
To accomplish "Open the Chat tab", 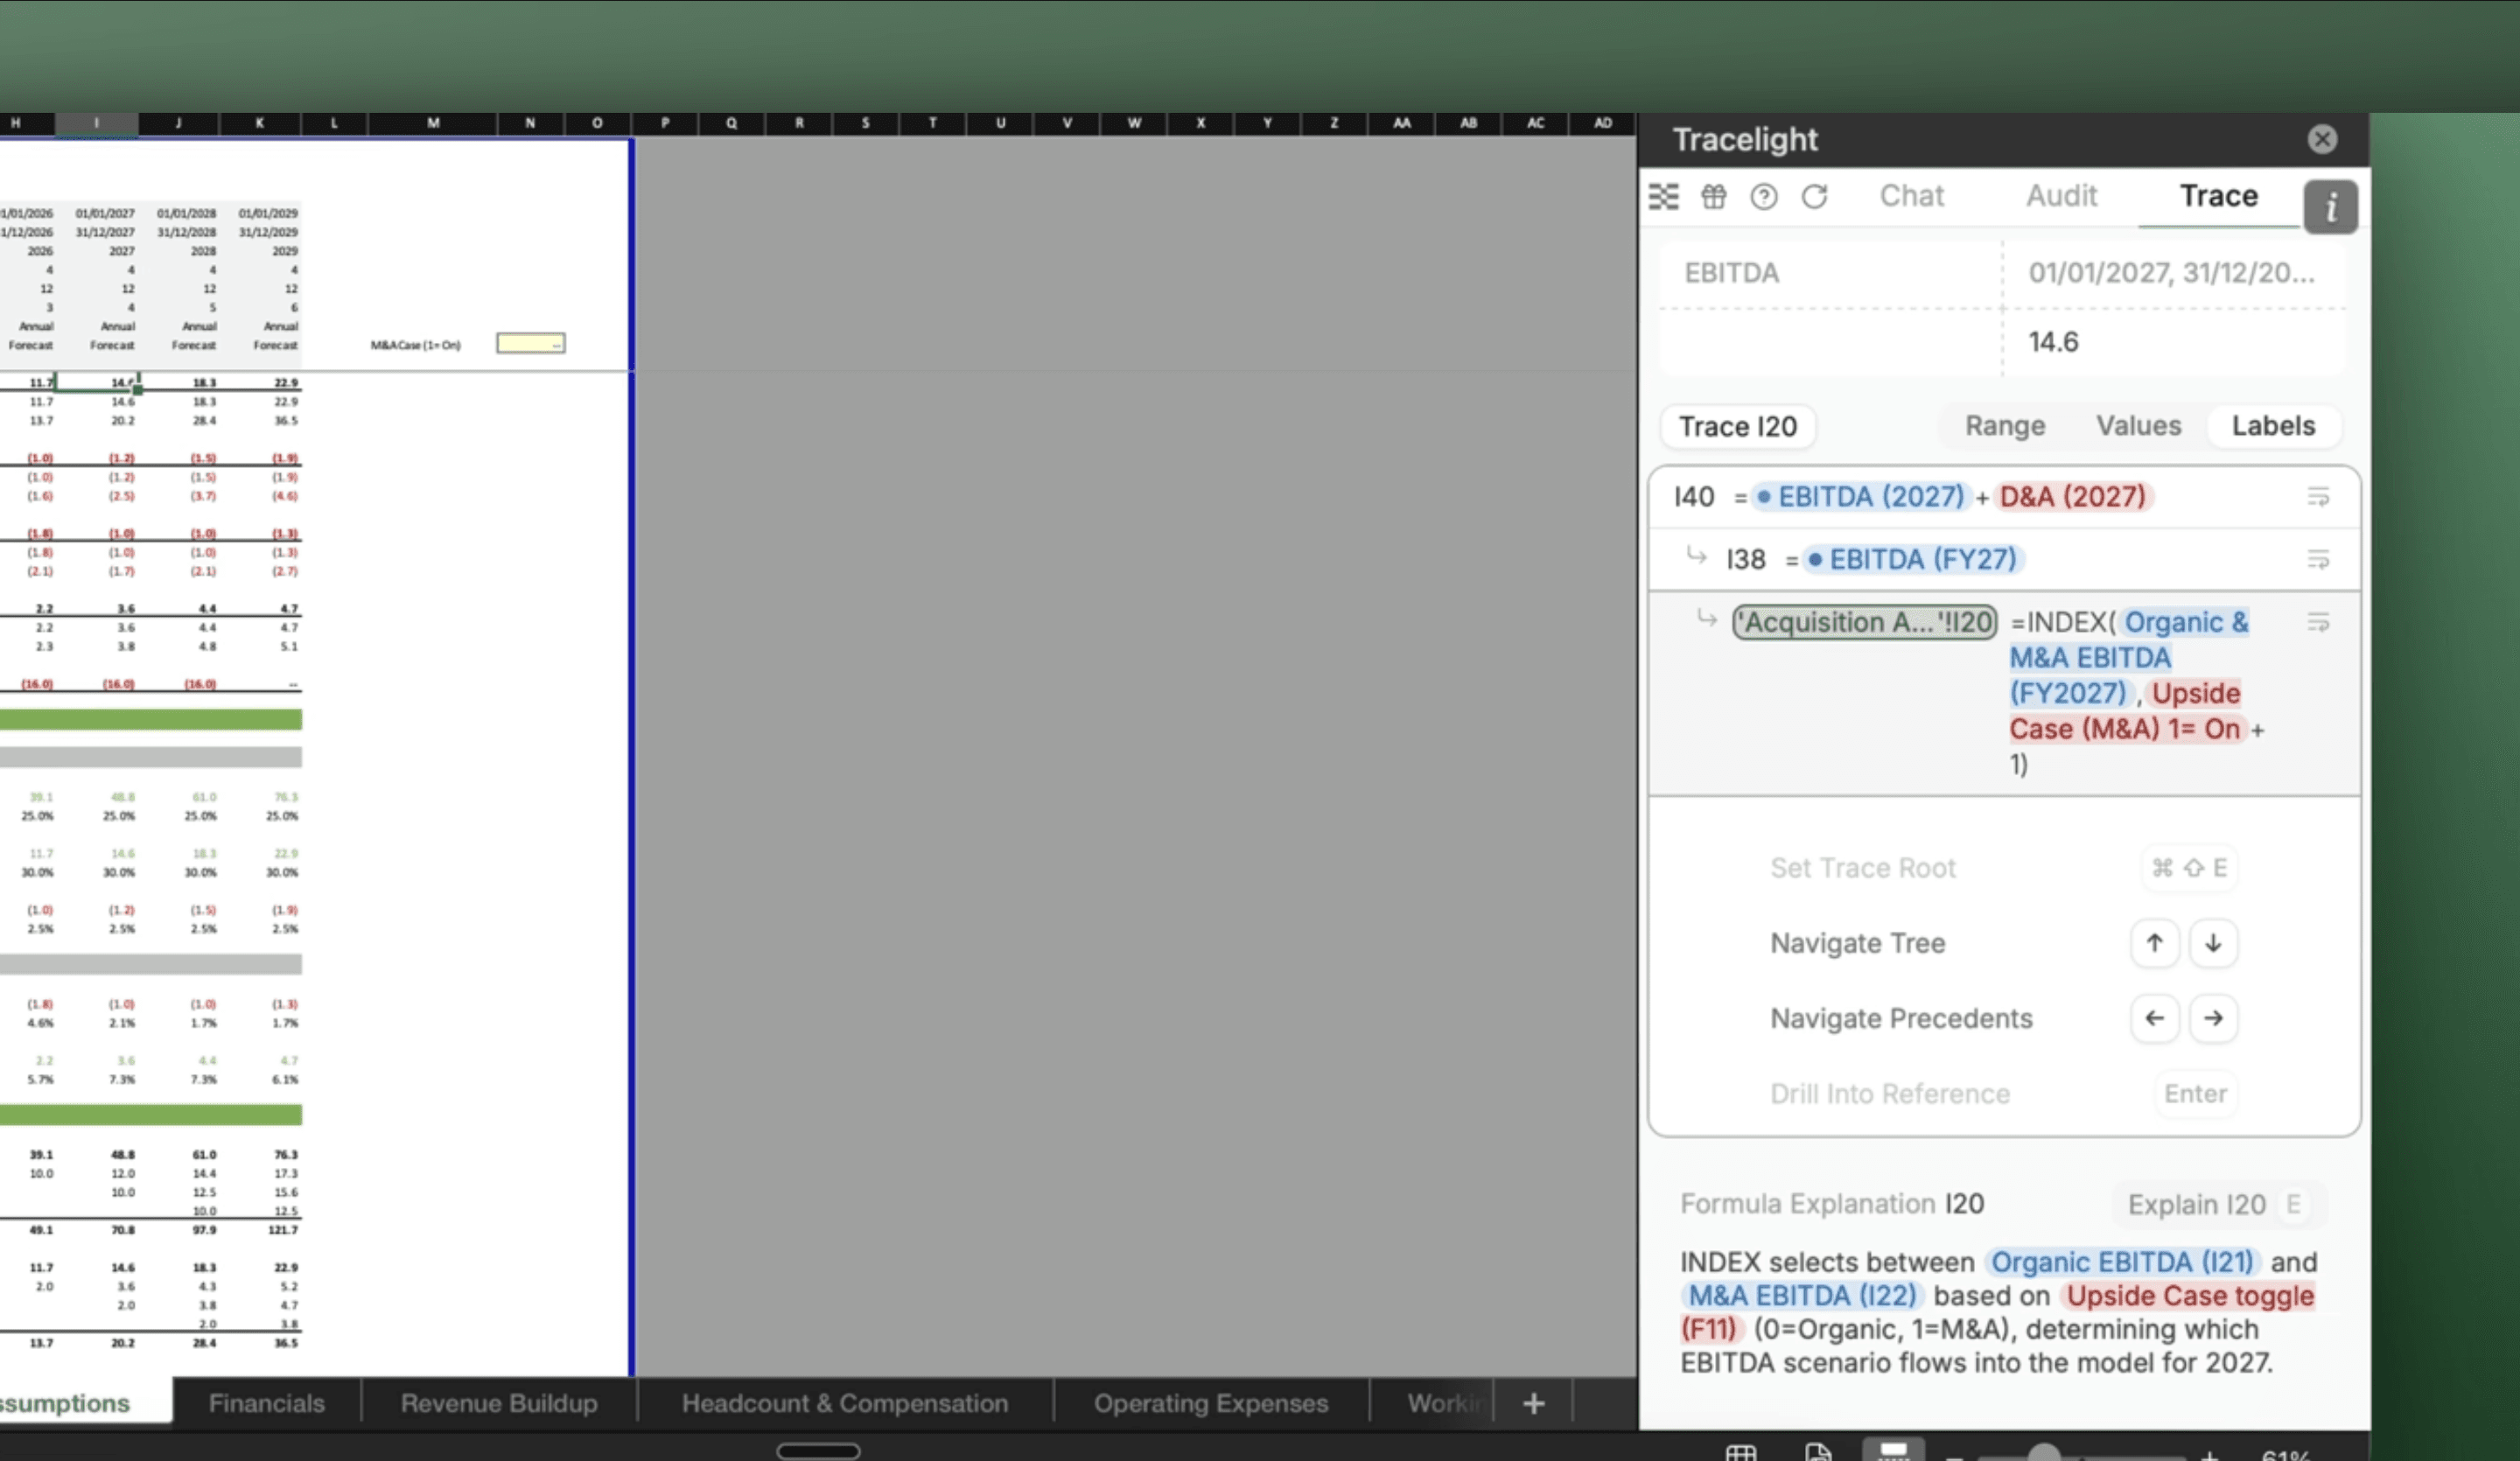I will point(1911,196).
